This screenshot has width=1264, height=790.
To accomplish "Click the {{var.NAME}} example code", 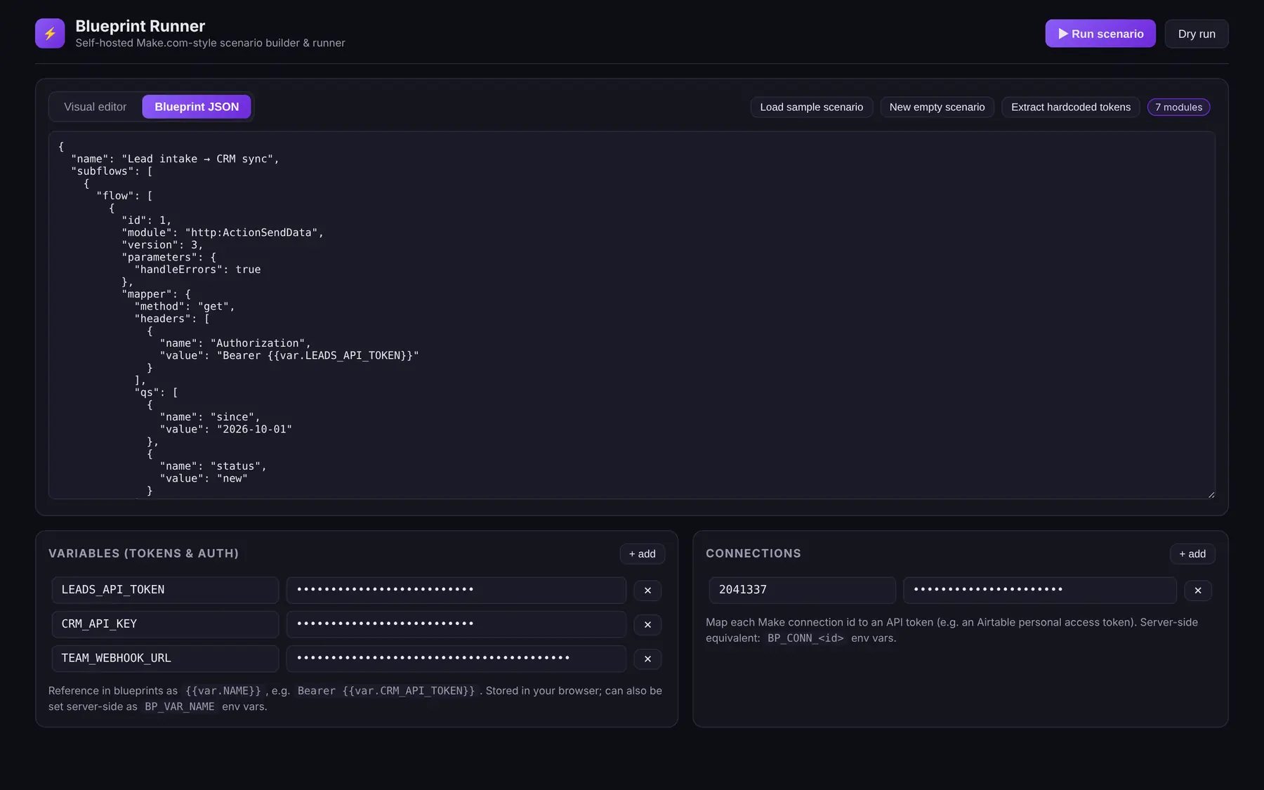I will point(223,691).
